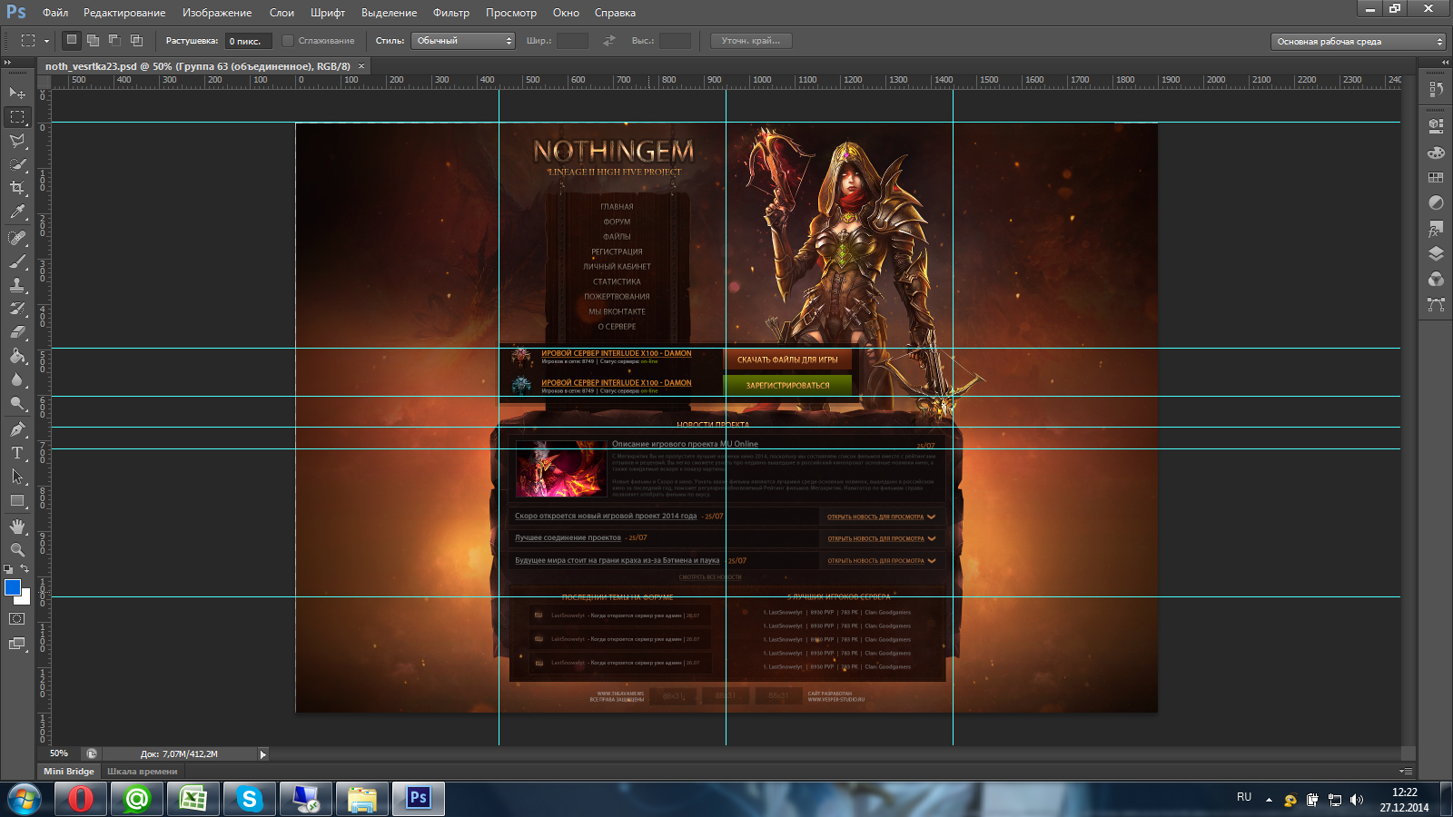The width and height of the screenshot is (1453, 817).
Task: Swap foreground and background colors
Action: click(x=25, y=569)
